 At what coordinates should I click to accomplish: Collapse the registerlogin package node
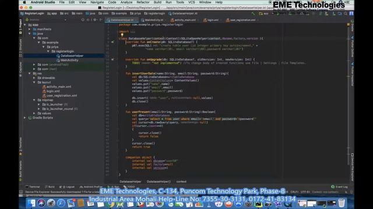[x=48, y=51]
